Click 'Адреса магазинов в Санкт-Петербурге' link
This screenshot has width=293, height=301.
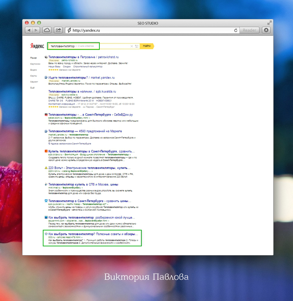(71, 144)
